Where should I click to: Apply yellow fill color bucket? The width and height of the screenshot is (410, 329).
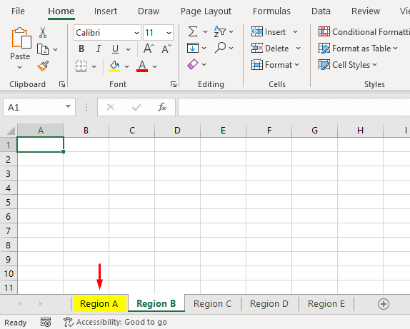coord(114,66)
